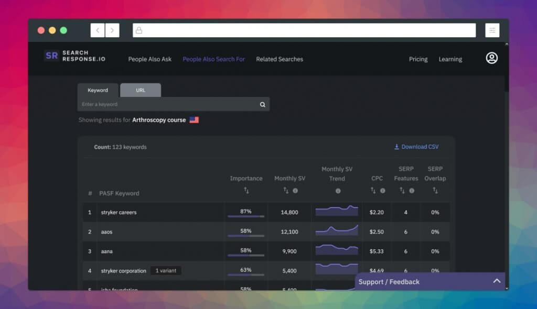Open the browser menu icon at top right
The width and height of the screenshot is (537, 309).
492,30
